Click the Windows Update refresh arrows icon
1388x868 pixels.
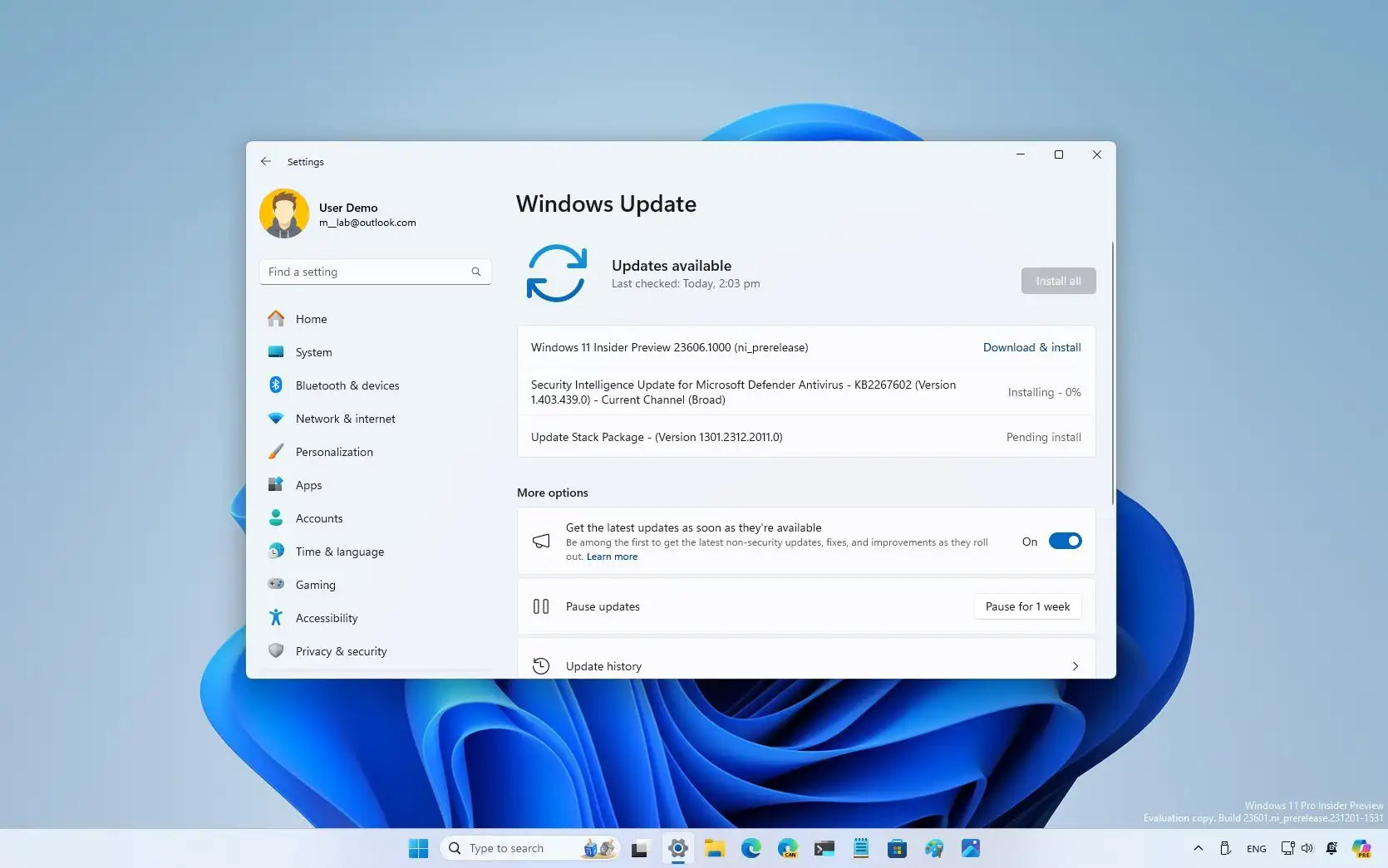(x=557, y=273)
